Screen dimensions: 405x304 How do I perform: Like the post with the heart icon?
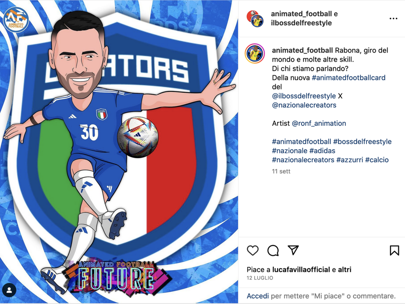click(253, 251)
